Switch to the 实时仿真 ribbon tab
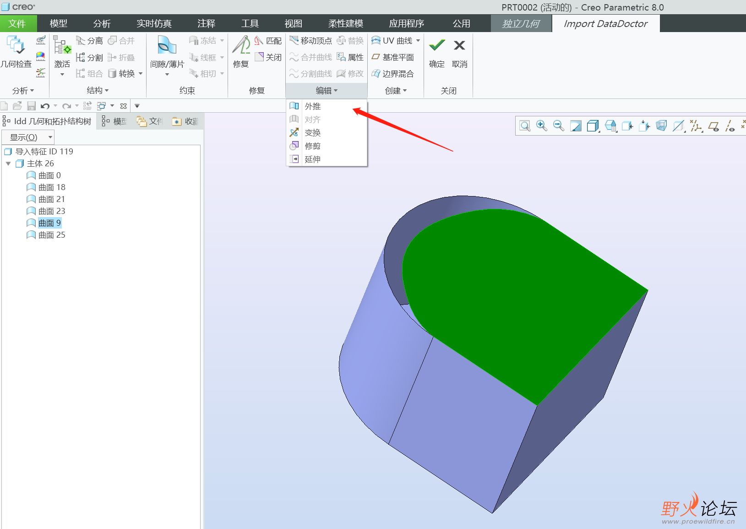The image size is (746, 529). point(154,23)
